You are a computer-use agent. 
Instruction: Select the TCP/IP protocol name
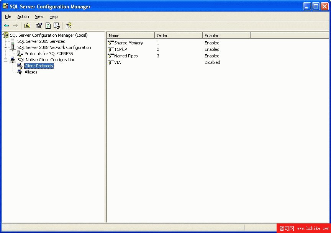pyautogui.click(x=121, y=49)
